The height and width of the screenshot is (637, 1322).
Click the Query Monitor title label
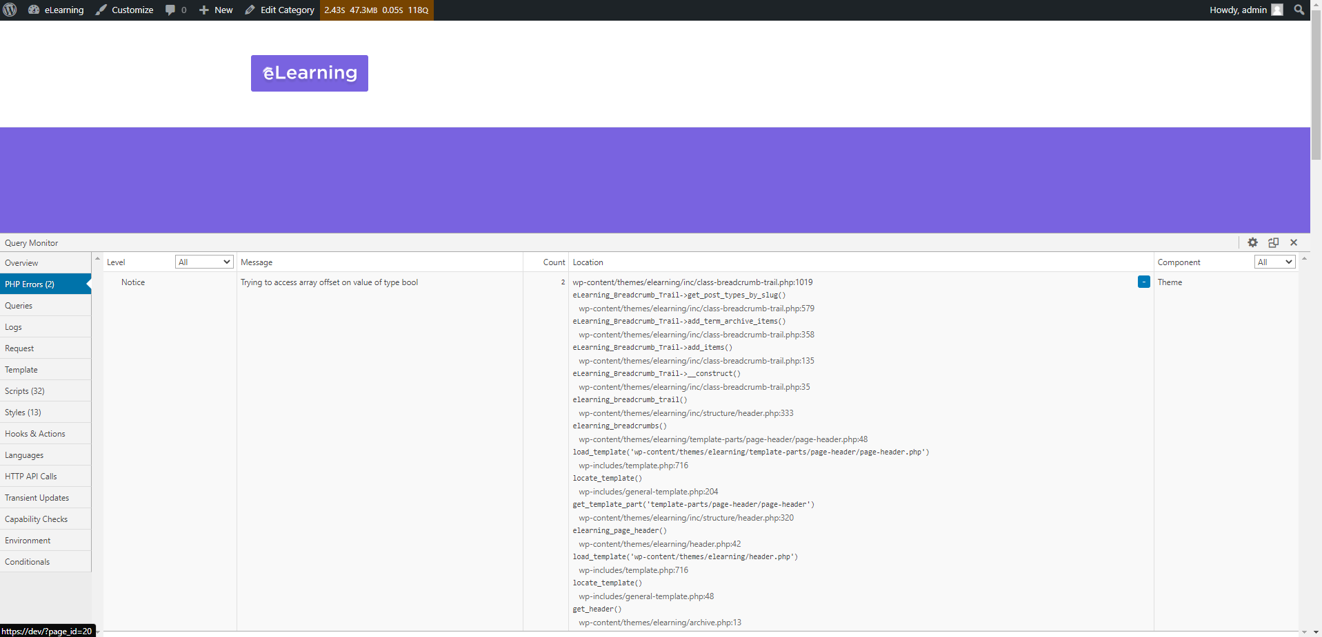(32, 243)
